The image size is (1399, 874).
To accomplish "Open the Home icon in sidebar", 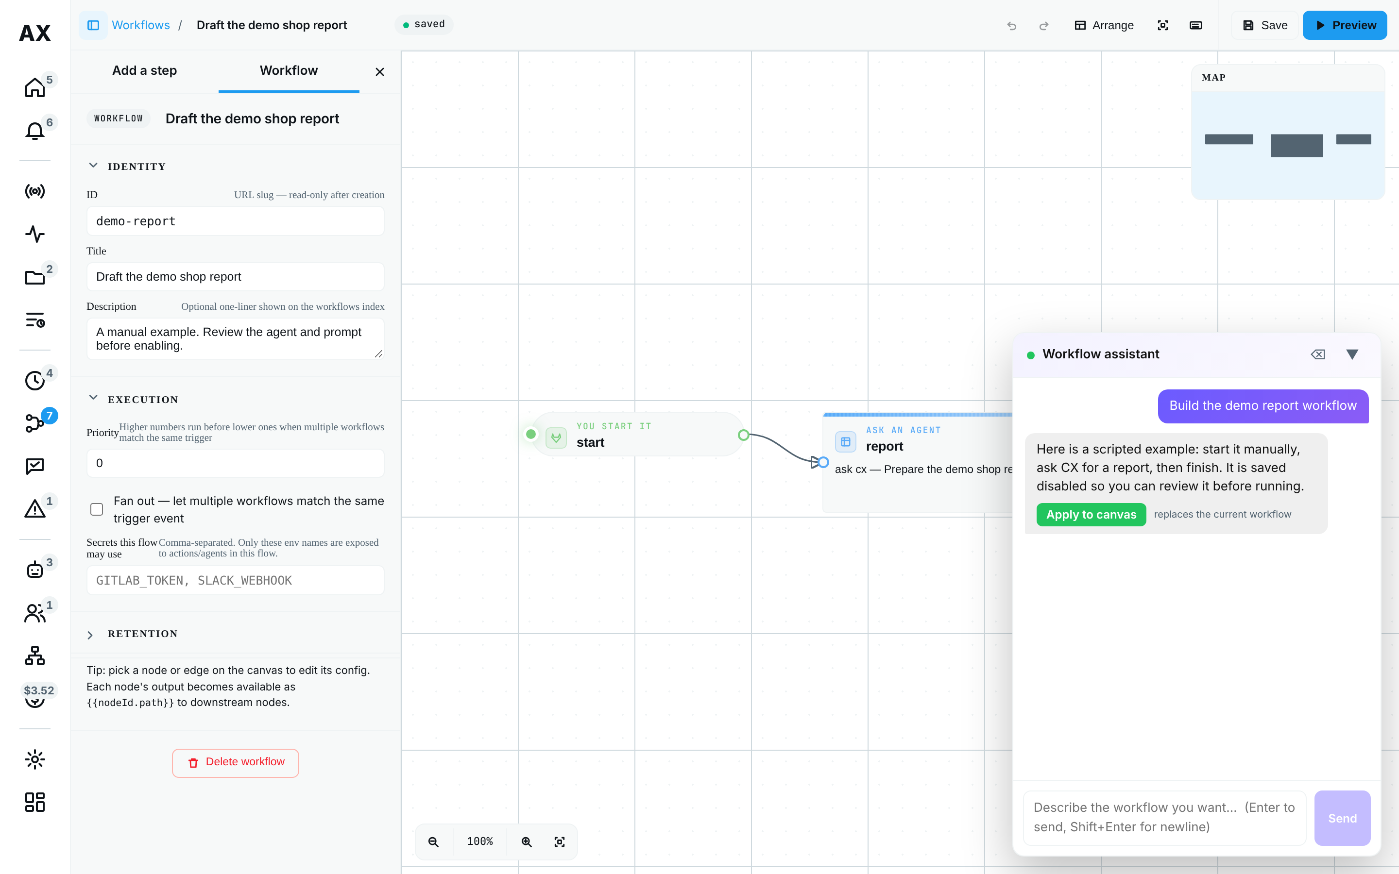I will pyautogui.click(x=34, y=88).
